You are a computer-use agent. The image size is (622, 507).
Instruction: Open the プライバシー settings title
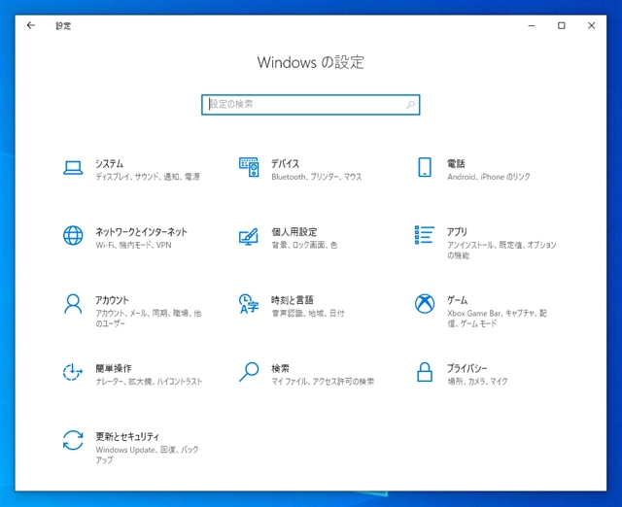466,368
